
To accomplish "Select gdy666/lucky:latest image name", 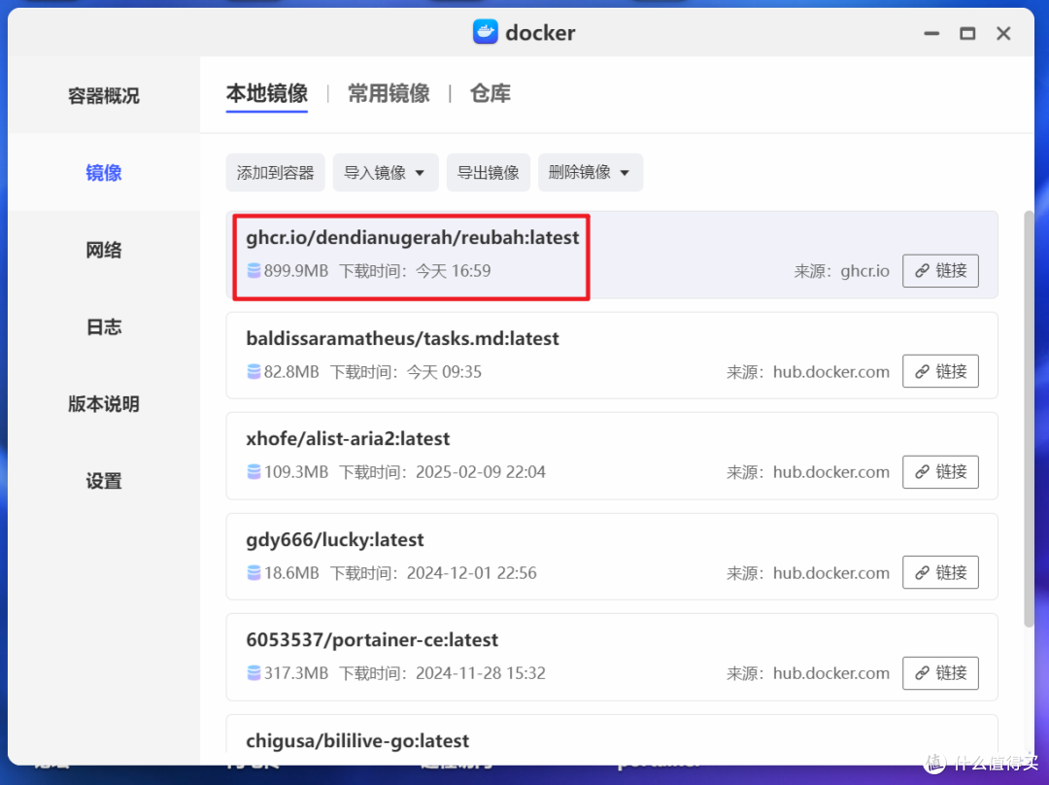I will pos(334,539).
